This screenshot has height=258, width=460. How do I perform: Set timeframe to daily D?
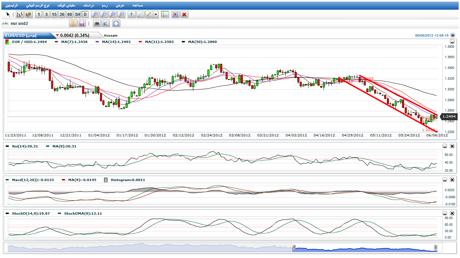(85, 14)
